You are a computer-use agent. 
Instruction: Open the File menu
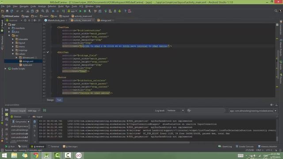[3, 6]
